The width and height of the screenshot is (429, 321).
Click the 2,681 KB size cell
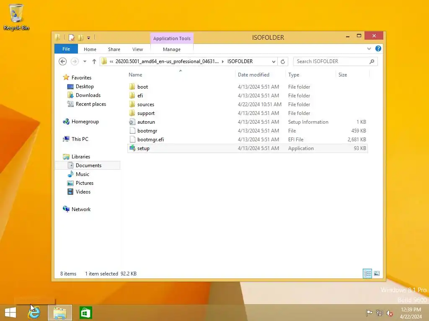point(357,140)
